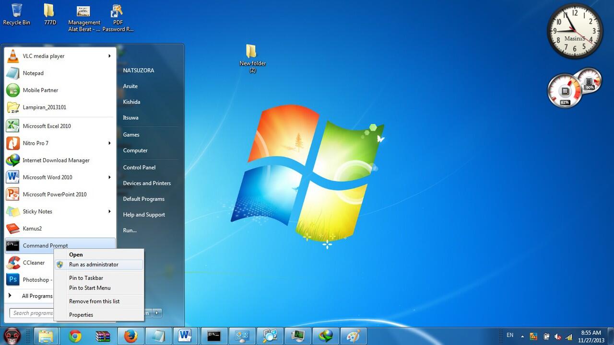Select the Management Alat Berat desktop file
This screenshot has width=614, height=345.
[x=84, y=18]
